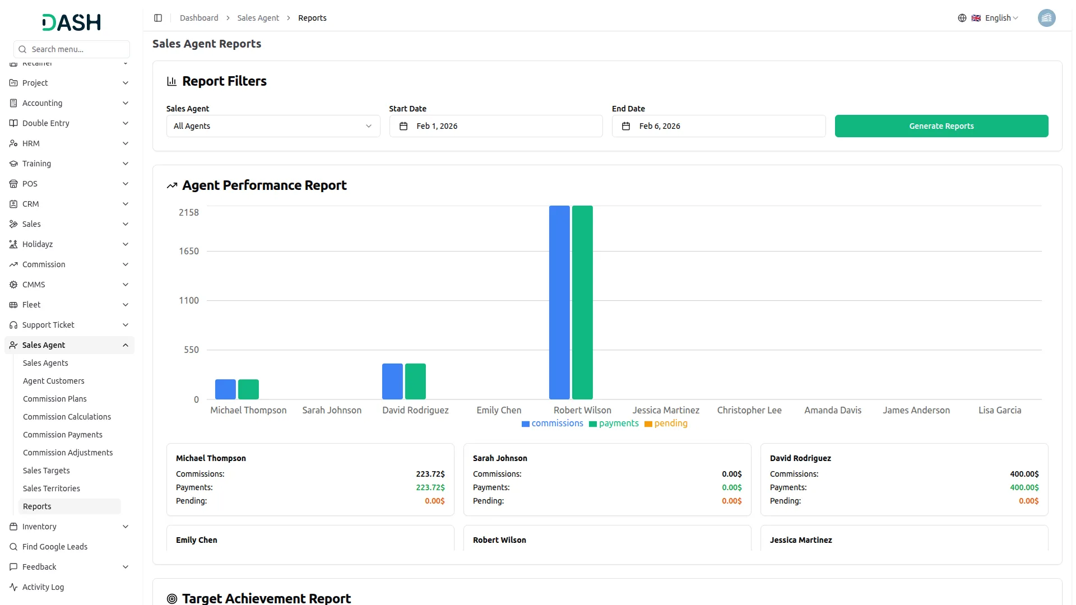Viewport: 1076px width, 605px height.
Task: Click the Fleet vehicle icon
Action: pos(13,305)
